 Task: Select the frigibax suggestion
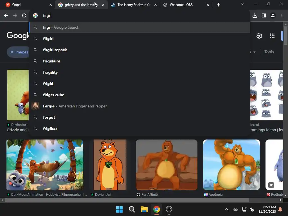click(139, 129)
